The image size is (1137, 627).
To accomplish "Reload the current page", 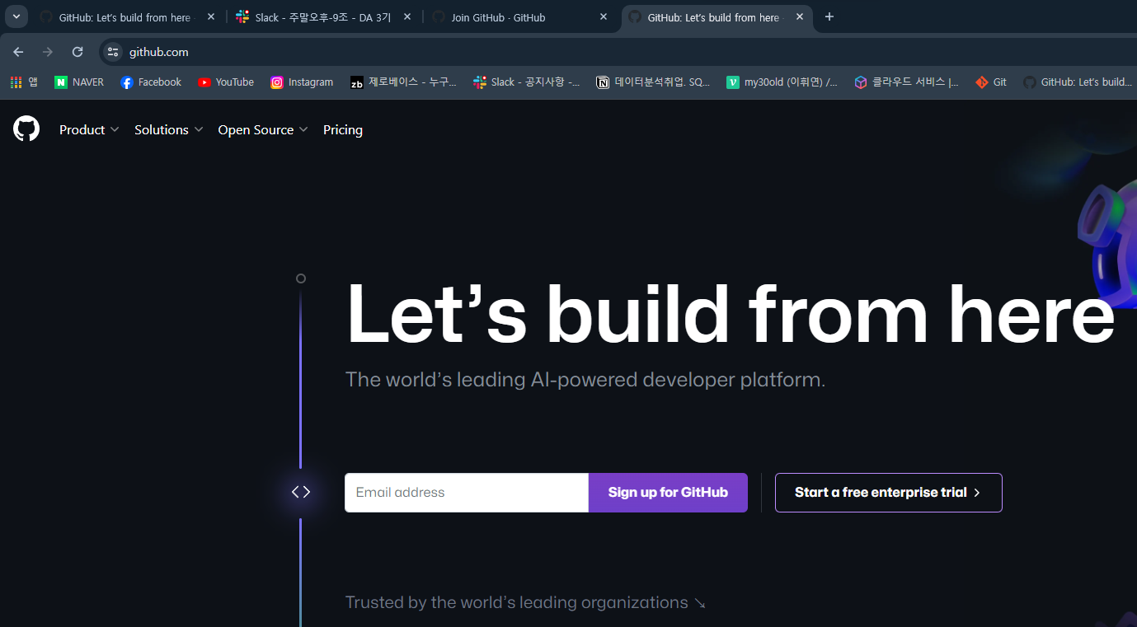I will 77,51.
